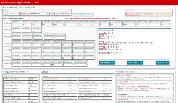Click the Error-Related Cell color key
This screenshot has width=178, height=103.
click(147, 14)
